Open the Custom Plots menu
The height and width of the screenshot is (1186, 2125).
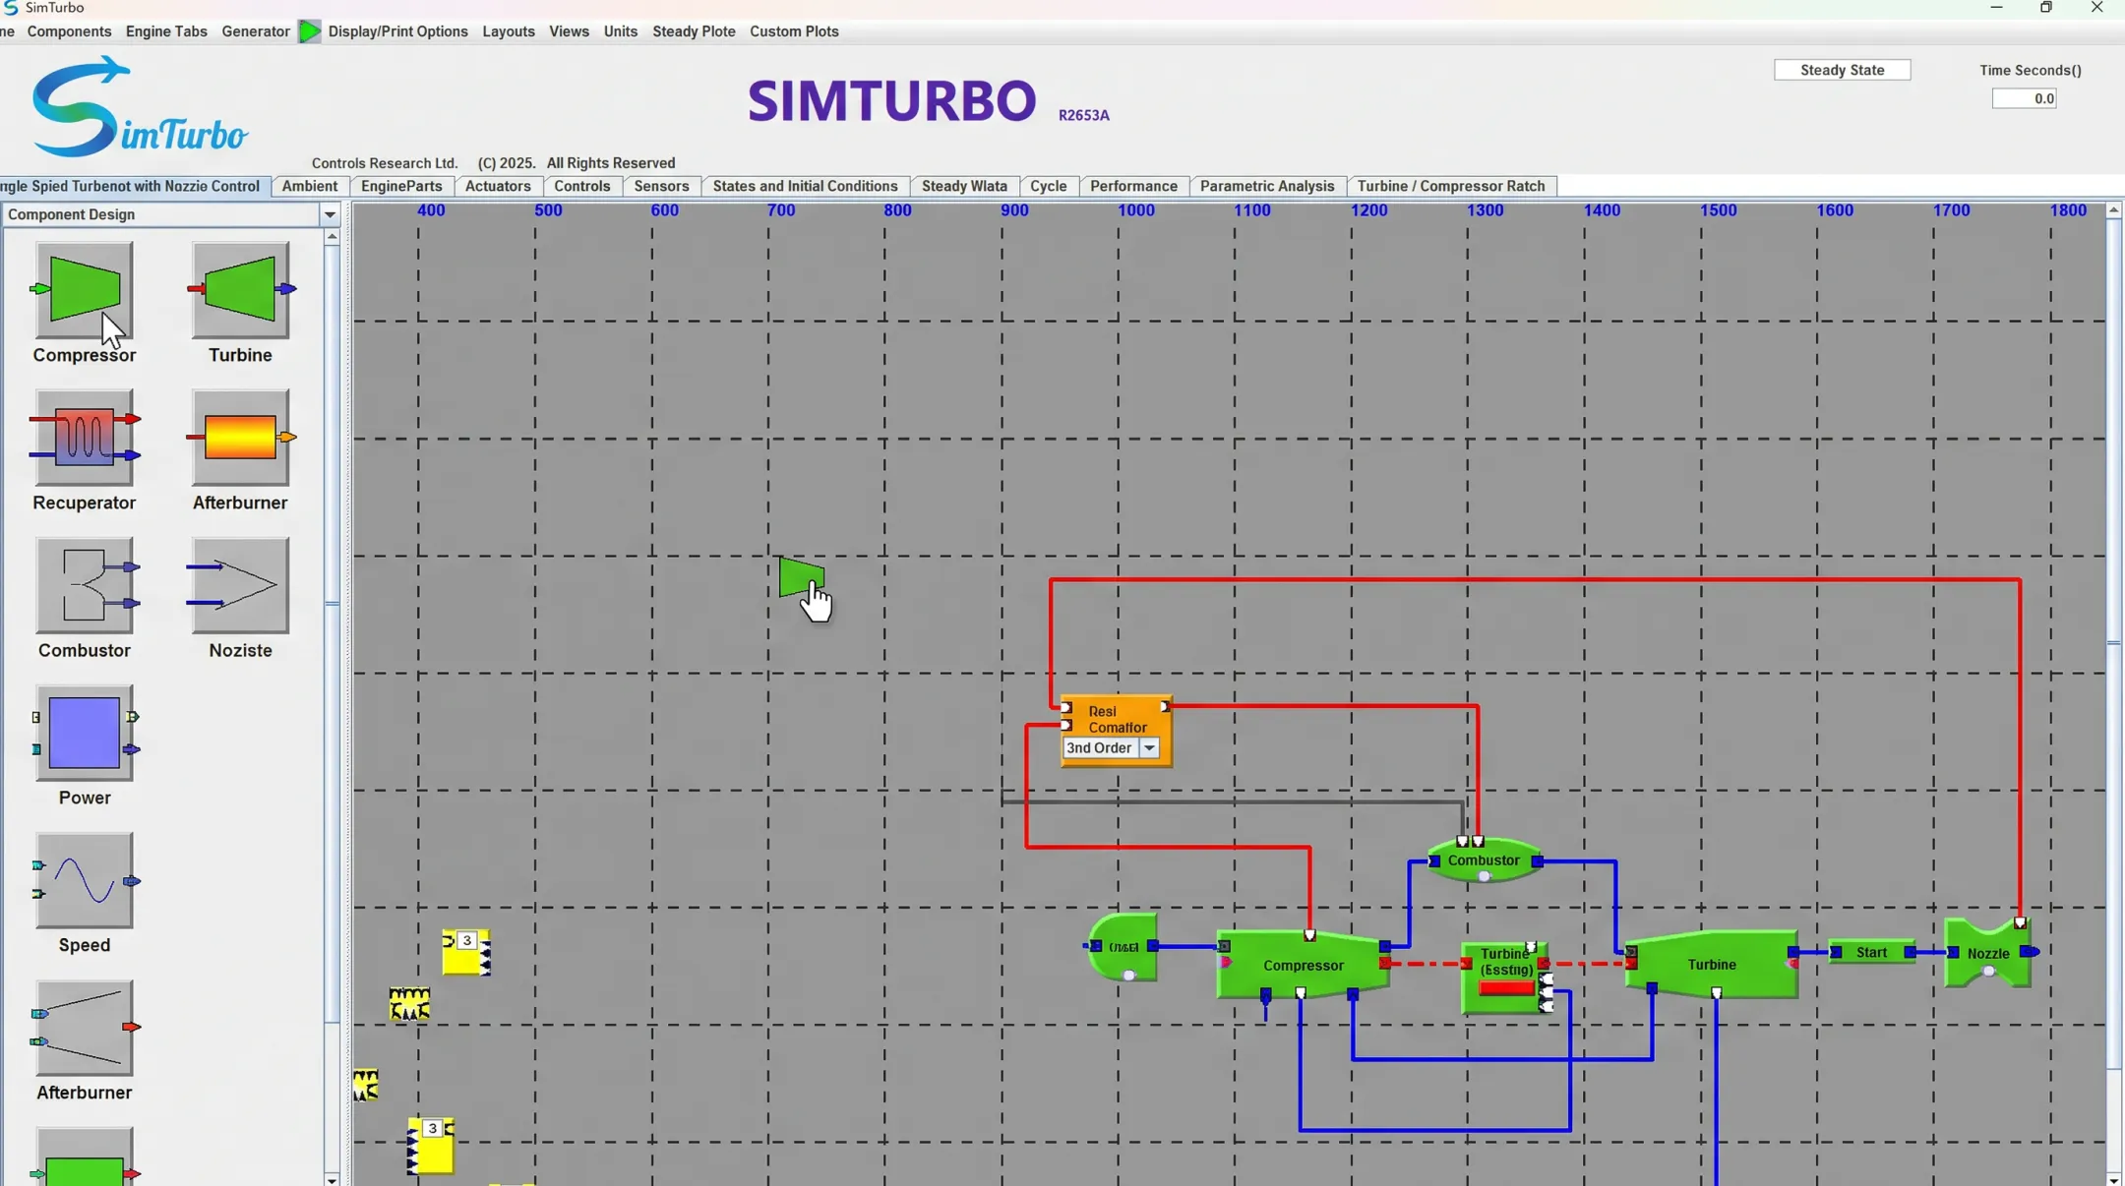click(794, 31)
